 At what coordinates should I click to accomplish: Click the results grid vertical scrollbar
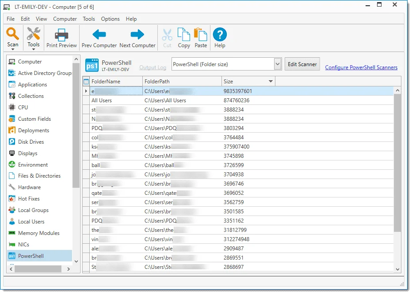tap(397, 163)
